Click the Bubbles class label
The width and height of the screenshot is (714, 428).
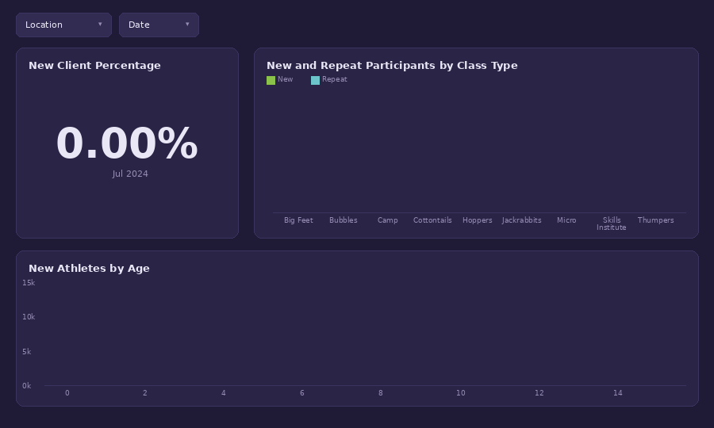tap(344, 220)
